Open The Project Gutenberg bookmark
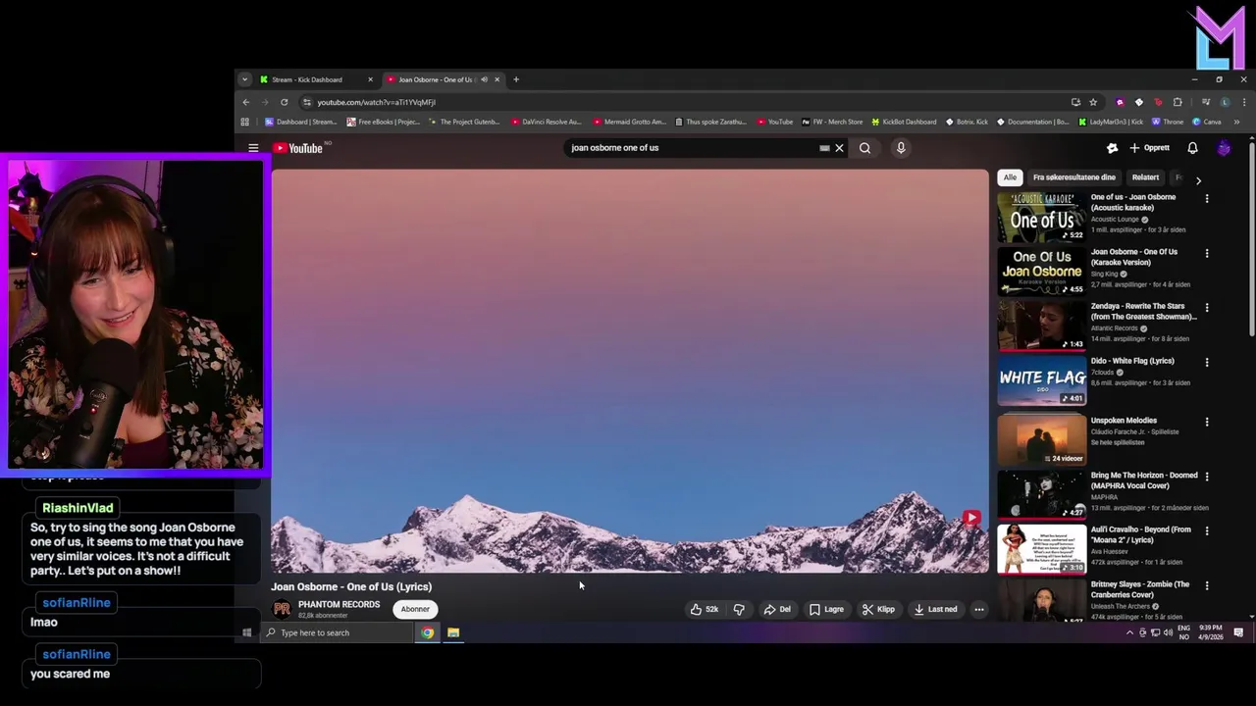 [x=463, y=122]
